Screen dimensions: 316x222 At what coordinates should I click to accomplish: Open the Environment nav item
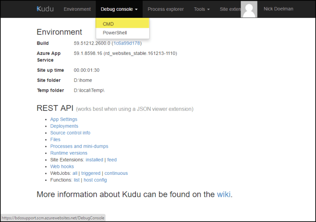(x=77, y=9)
